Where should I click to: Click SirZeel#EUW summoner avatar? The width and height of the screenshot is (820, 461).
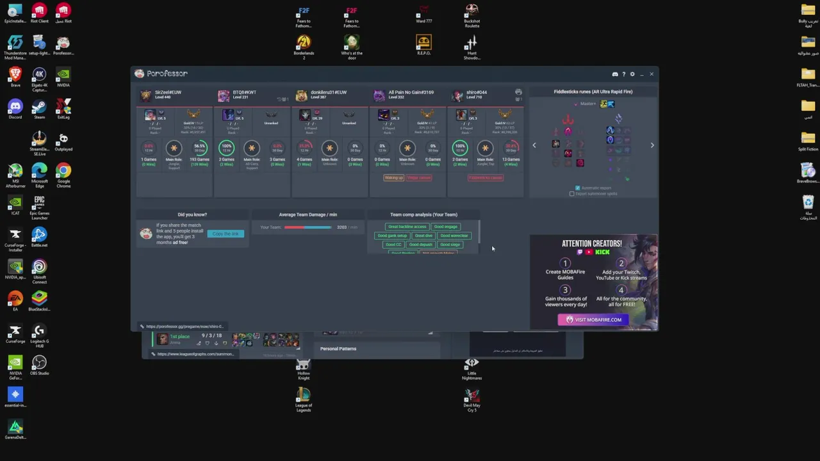click(146, 95)
